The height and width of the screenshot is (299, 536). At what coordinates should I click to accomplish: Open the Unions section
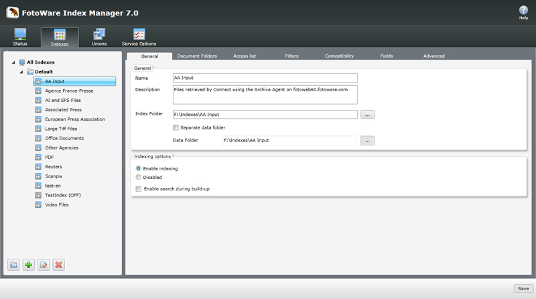pyautogui.click(x=99, y=37)
